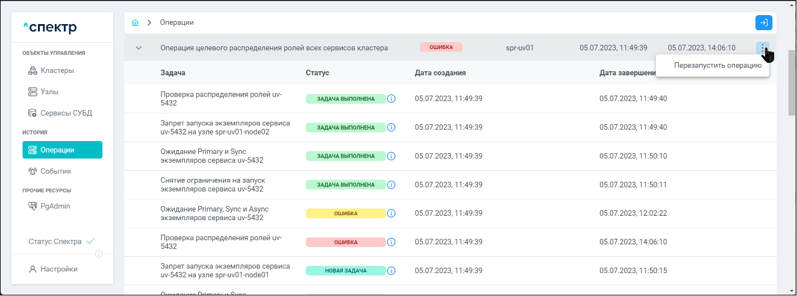Click info icon beside yellow 'Ошибка' status
This screenshot has height=296, width=797.
(391, 213)
